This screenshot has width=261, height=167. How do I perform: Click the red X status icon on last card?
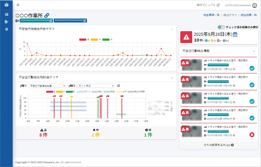(x=252, y=135)
